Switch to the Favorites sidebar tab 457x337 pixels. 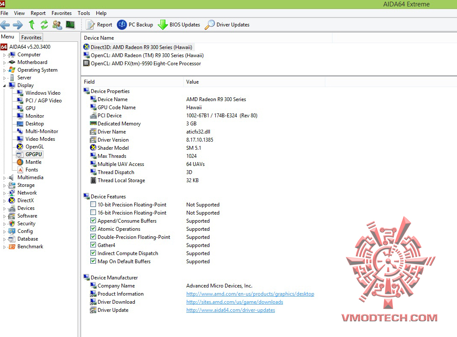31,37
